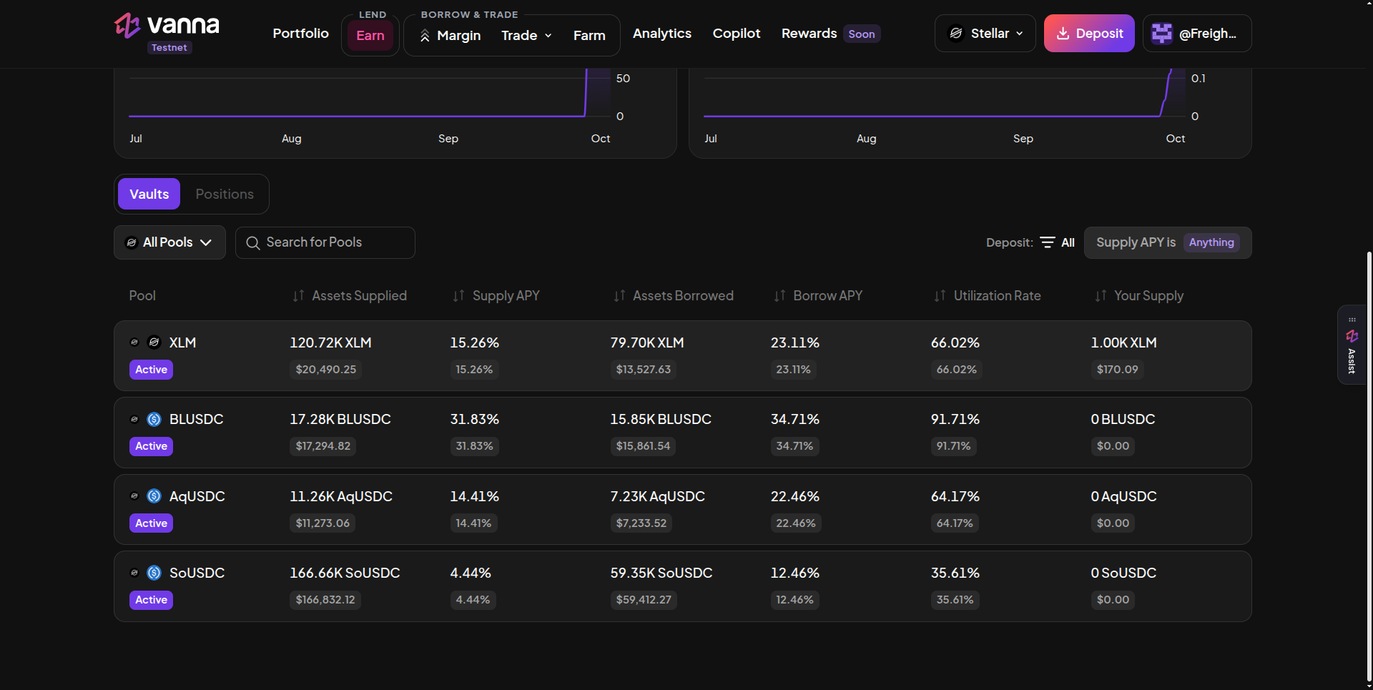Open the Analytics page

661,34
